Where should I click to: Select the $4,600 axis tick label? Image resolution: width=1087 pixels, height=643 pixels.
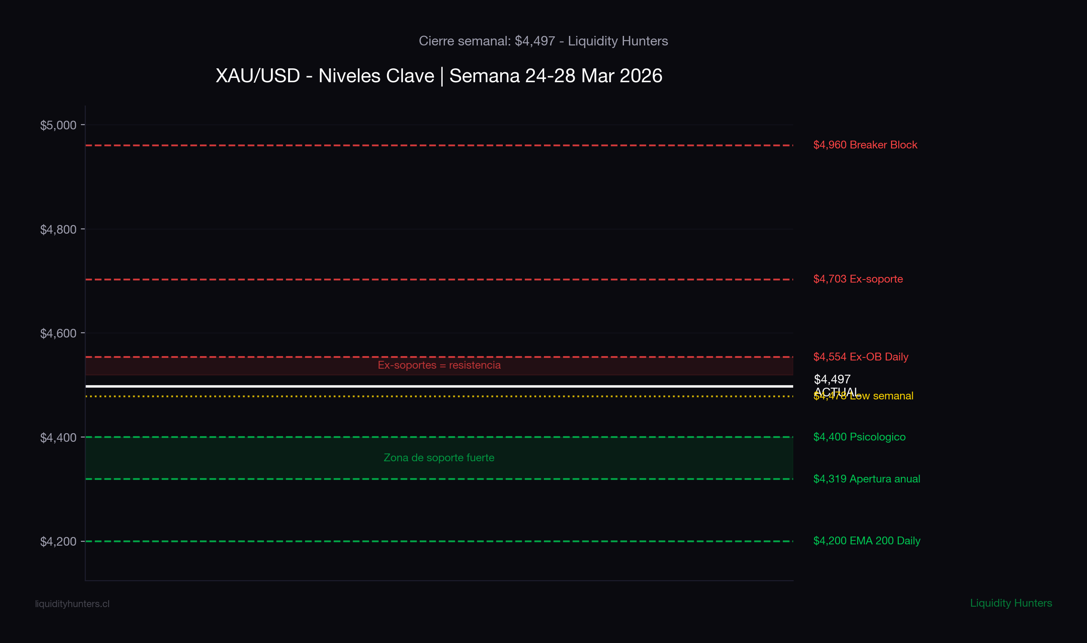58,333
